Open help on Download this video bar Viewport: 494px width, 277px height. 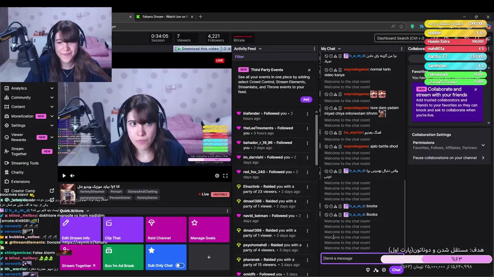coord(225,48)
